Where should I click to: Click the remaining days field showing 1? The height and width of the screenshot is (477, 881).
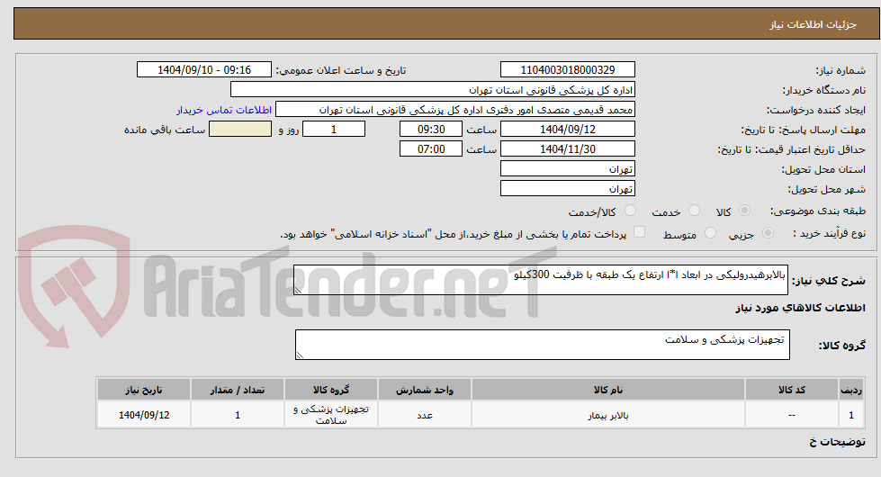(334, 130)
